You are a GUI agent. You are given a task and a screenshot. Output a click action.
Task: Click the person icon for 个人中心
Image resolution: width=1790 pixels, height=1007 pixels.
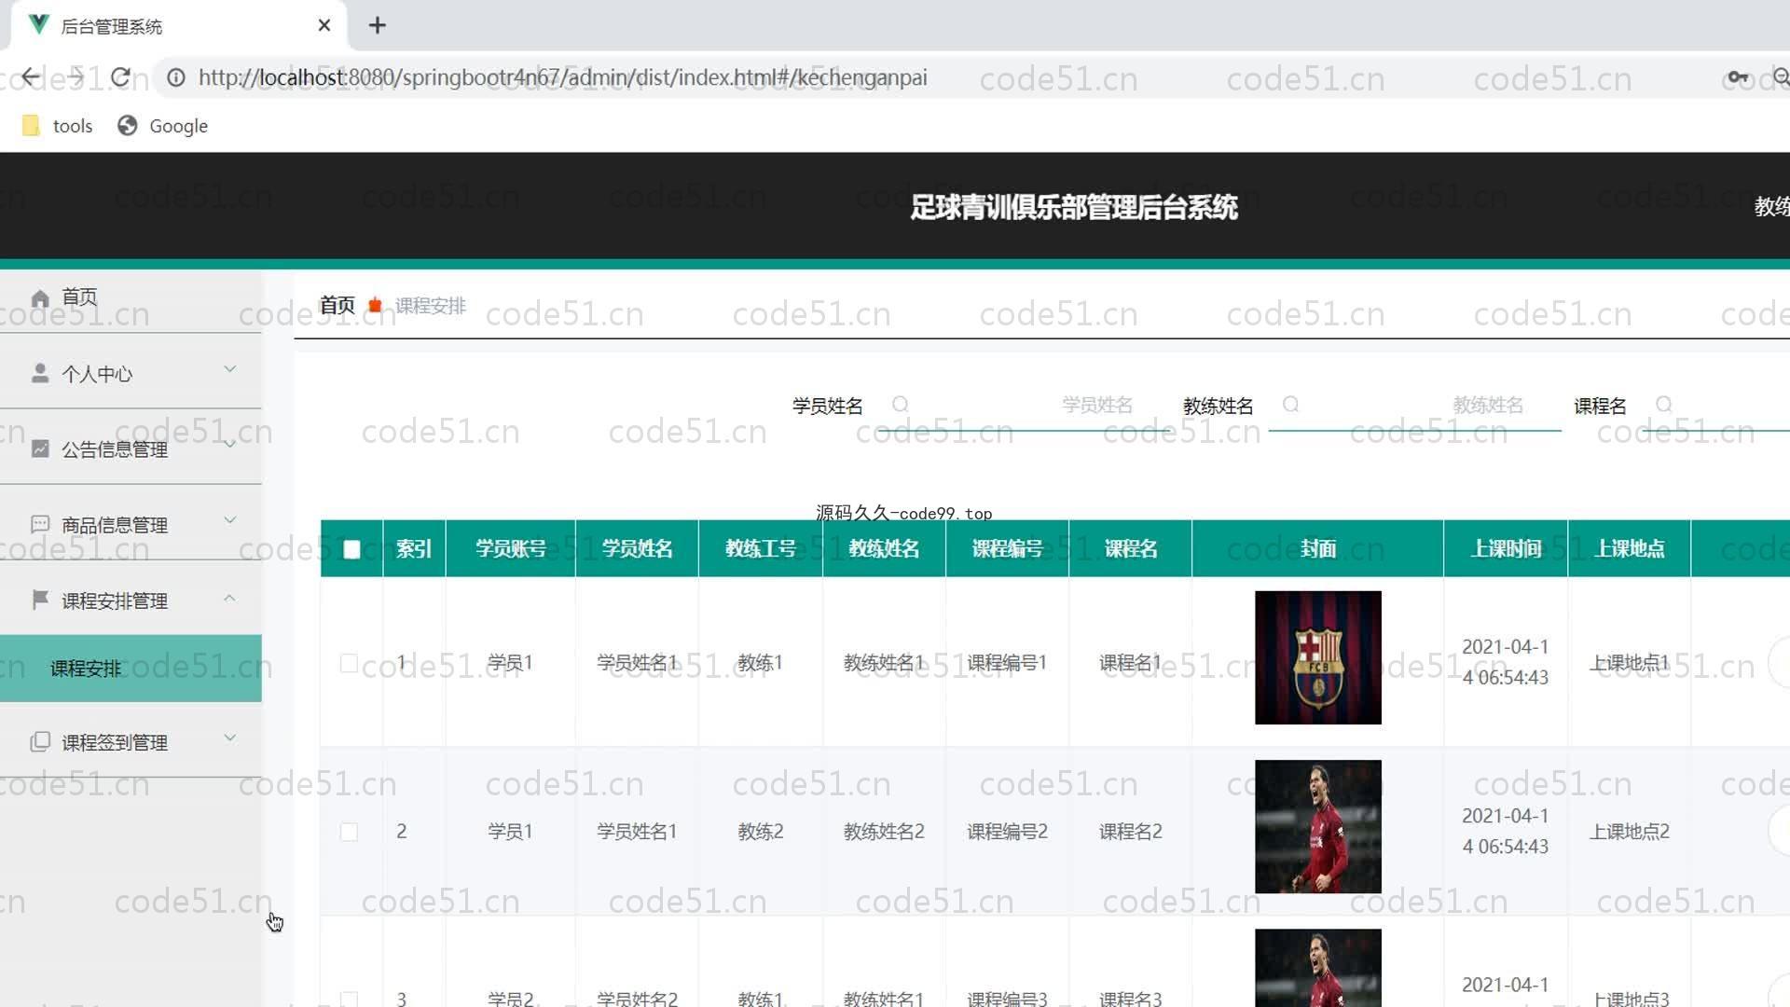pyautogui.click(x=39, y=374)
